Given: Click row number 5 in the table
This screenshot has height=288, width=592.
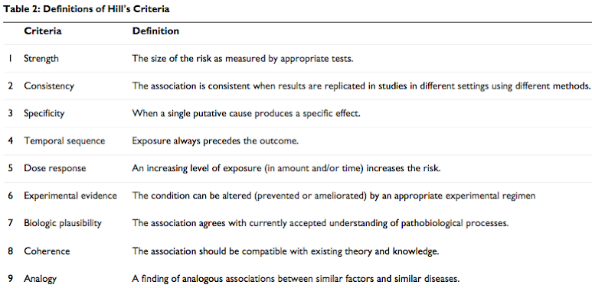Looking at the screenshot, I should point(10,168).
